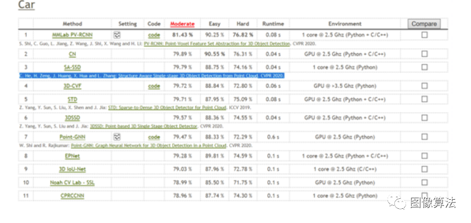Image resolution: width=471 pixels, height=223 pixels.
Task: Open code link for 3D-CVF
Action: click(x=154, y=86)
